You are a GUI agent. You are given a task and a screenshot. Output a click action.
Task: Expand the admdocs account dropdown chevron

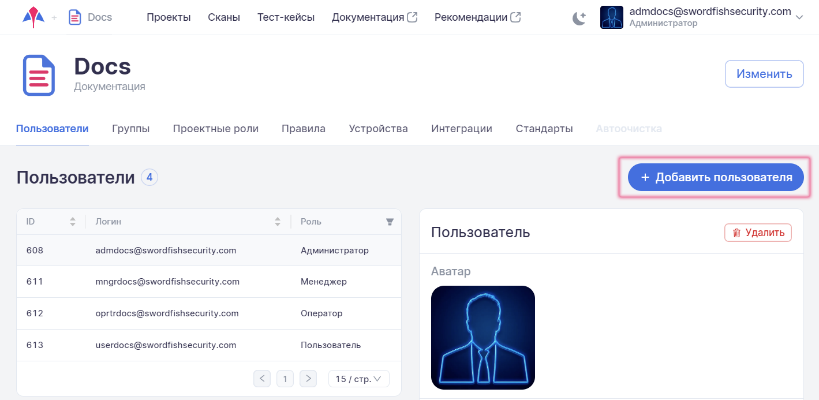click(799, 17)
